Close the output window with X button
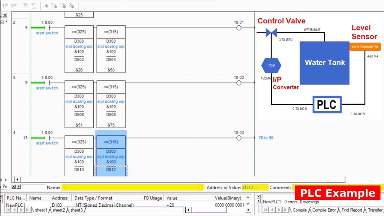The width and height of the screenshot is (384, 216). tap(259, 197)
